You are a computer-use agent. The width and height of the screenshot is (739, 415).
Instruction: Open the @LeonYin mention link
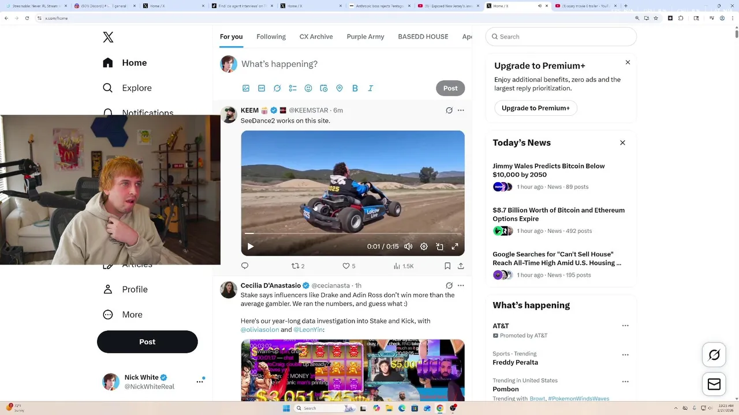coord(308,330)
